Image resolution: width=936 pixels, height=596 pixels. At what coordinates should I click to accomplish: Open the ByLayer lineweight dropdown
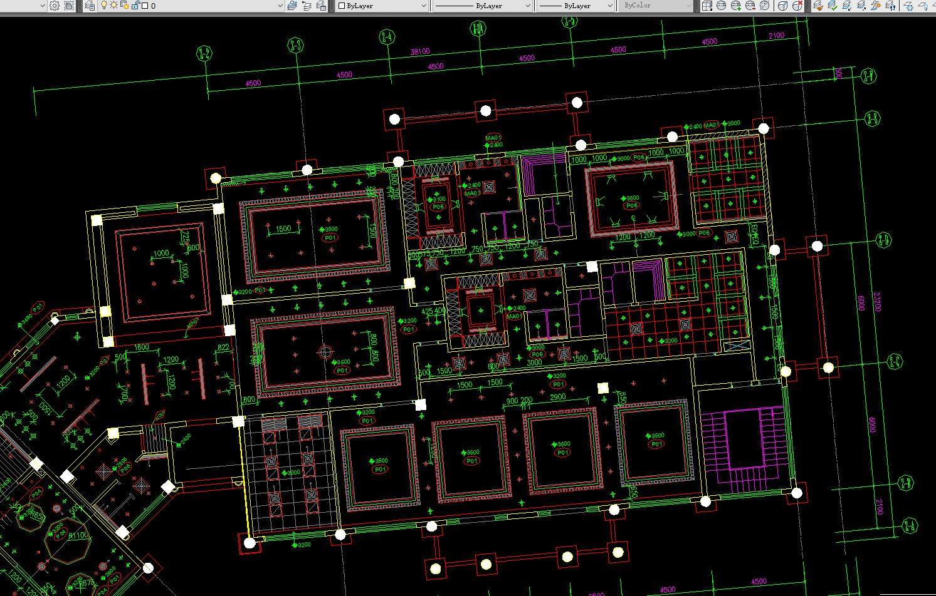tap(609, 6)
